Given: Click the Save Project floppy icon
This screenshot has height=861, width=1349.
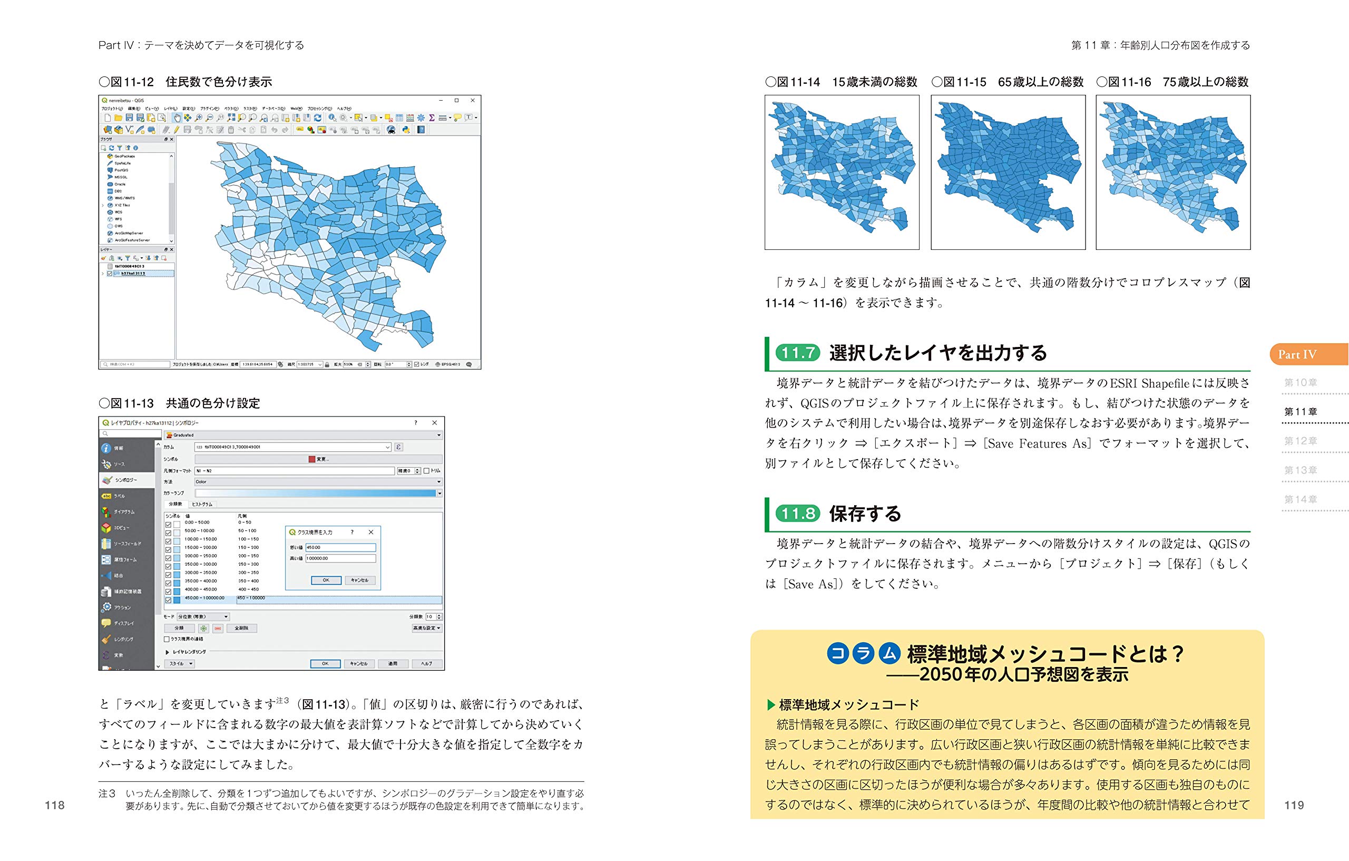Looking at the screenshot, I should (x=130, y=118).
